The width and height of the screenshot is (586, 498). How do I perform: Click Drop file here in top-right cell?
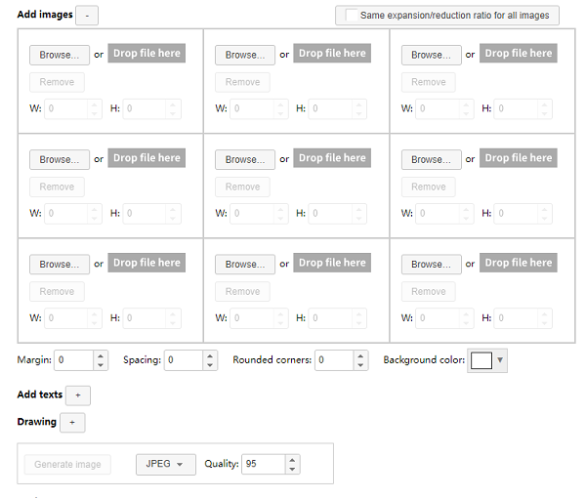pos(519,54)
